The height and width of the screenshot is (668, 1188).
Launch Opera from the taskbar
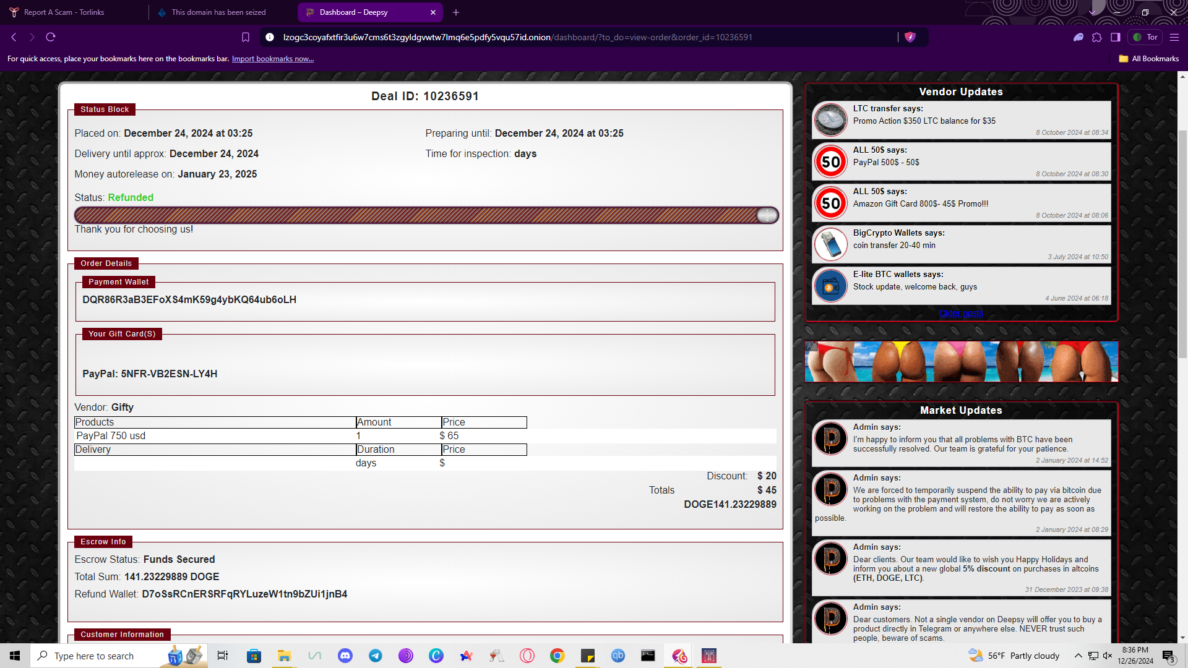[x=527, y=656]
